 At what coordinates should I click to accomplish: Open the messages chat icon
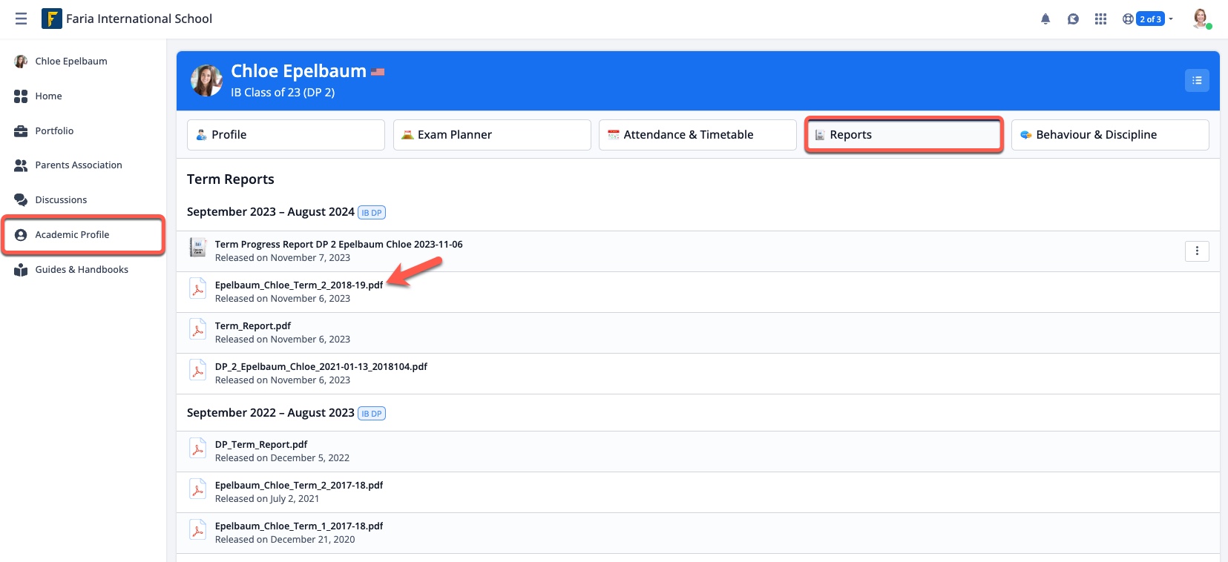point(1073,19)
